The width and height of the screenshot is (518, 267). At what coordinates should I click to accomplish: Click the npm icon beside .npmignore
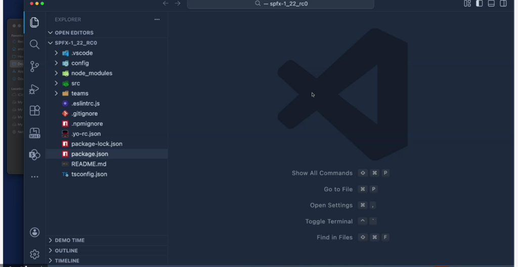pyautogui.click(x=65, y=123)
